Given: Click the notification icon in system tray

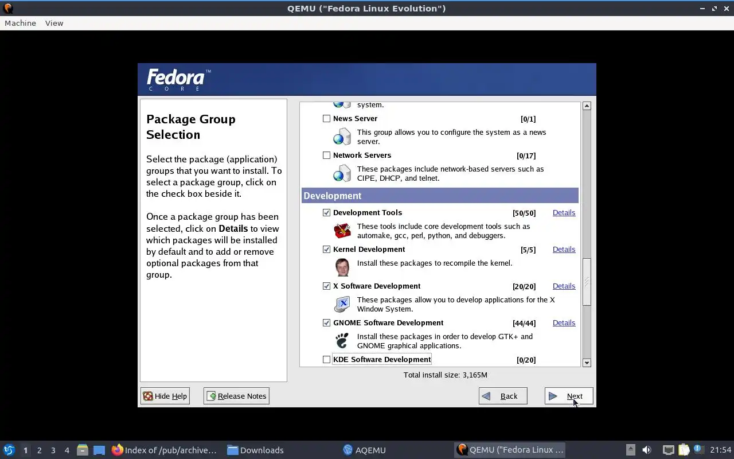Looking at the screenshot, I should (698, 449).
